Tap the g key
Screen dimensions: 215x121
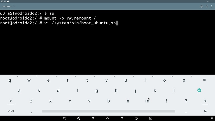point(97,91)
